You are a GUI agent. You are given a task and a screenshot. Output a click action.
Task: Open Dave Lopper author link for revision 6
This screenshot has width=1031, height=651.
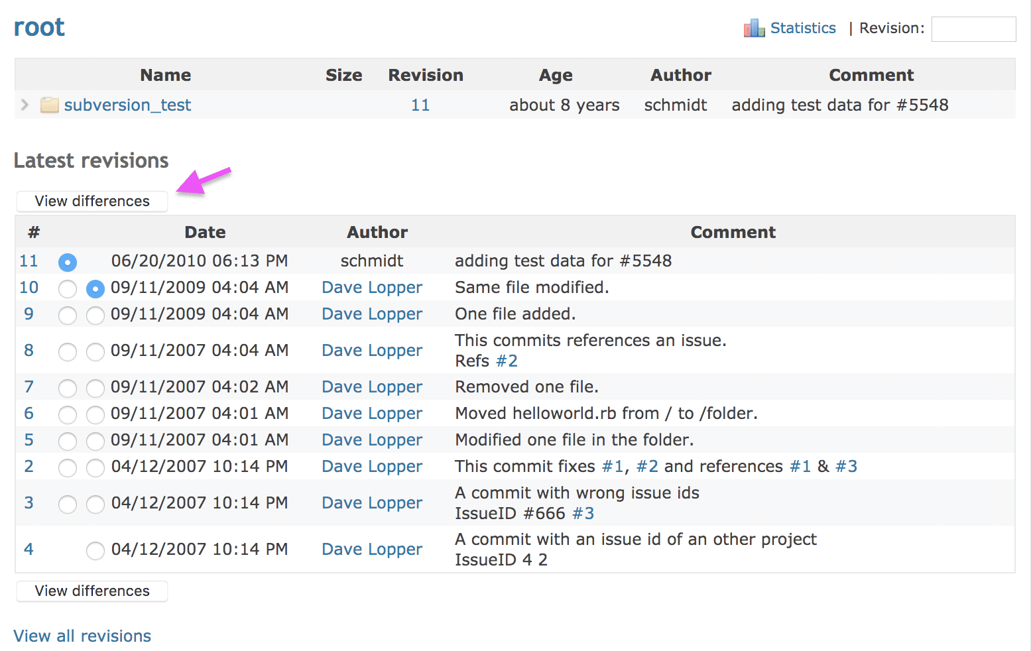tap(372, 413)
